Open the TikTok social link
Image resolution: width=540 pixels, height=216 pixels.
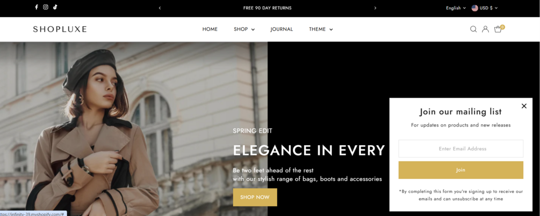coord(55,7)
